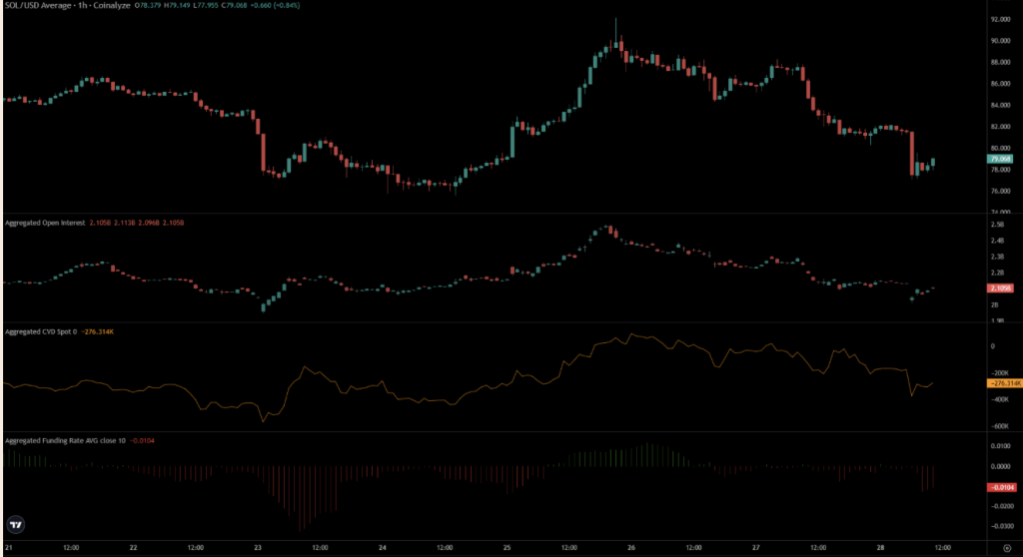The width and height of the screenshot is (1023, 557).
Task: Click the TradingView logo icon
Action: tap(15, 523)
